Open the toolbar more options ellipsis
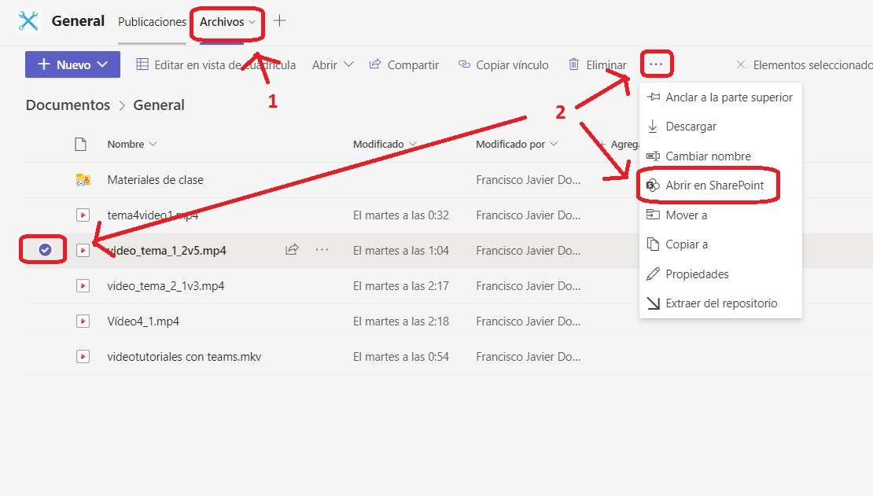The width and height of the screenshot is (873, 496). tap(656, 64)
